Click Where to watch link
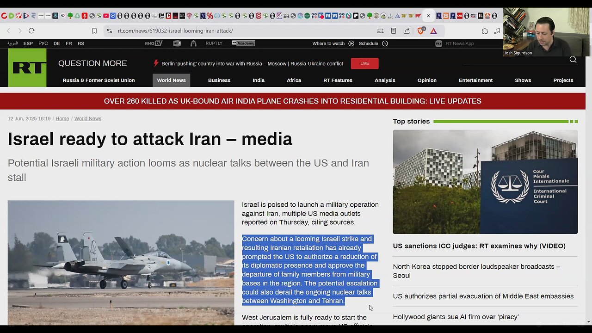 [x=328, y=43]
